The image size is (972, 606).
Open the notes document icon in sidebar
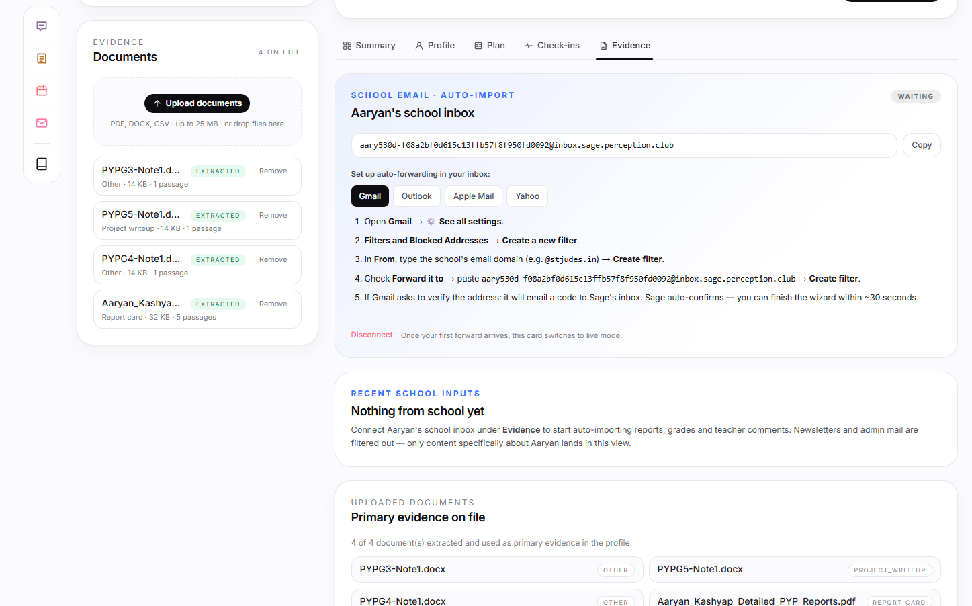click(42, 58)
